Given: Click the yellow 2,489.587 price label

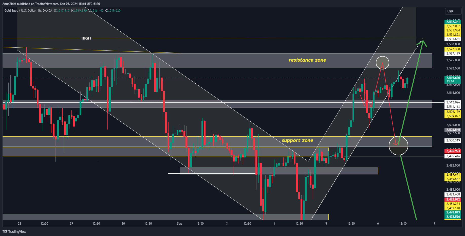Looking at the screenshot, I should pyautogui.click(x=453, y=179).
